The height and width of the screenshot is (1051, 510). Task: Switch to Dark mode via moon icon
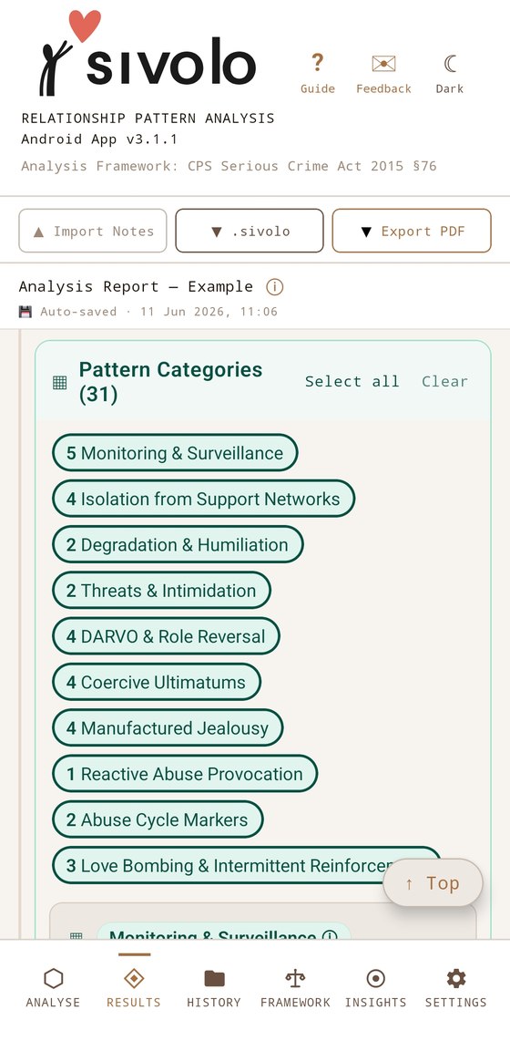tap(450, 64)
